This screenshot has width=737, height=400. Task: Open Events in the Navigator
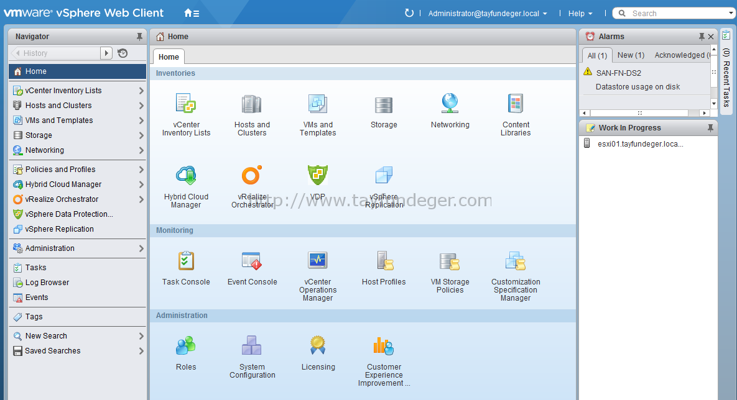click(x=77, y=298)
